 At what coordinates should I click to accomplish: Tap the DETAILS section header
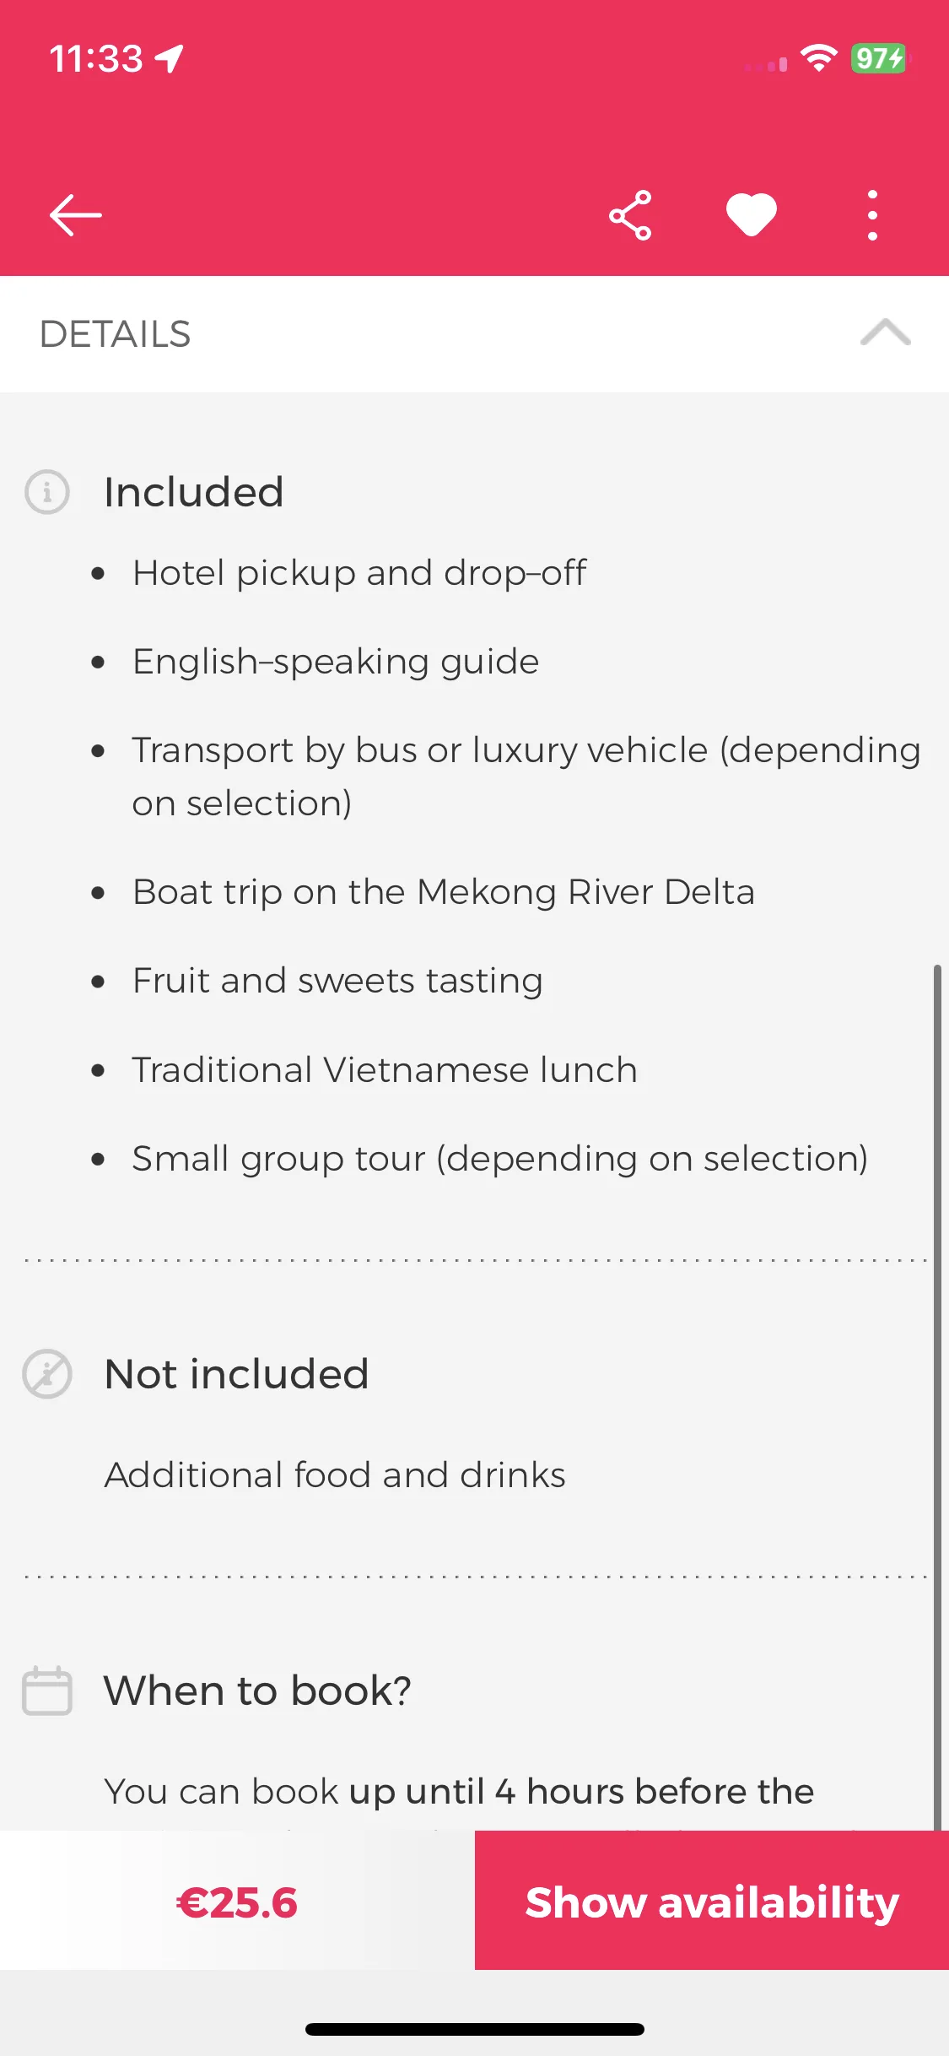[x=474, y=334]
